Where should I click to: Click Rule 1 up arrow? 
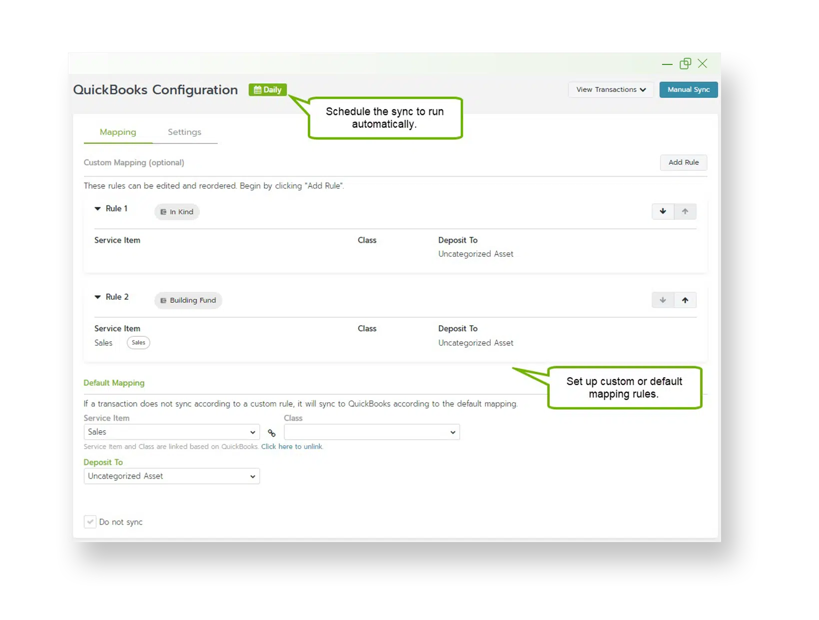coord(685,212)
